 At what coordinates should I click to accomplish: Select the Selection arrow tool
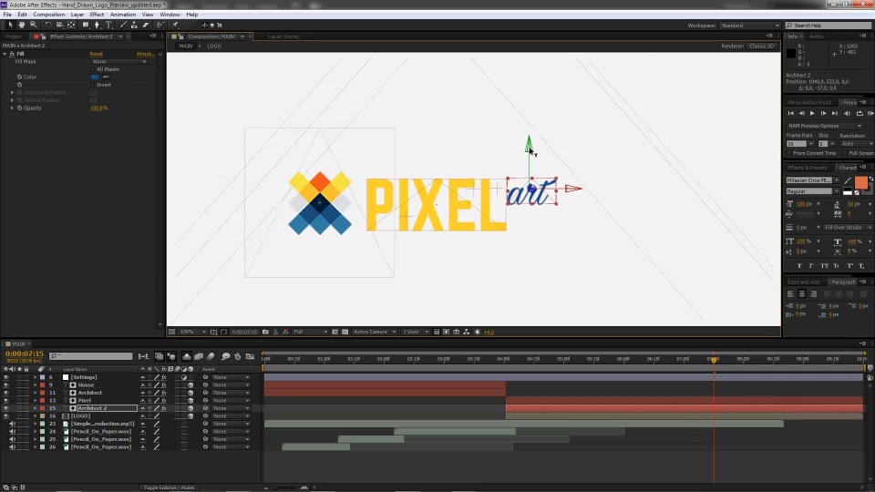pos(10,26)
